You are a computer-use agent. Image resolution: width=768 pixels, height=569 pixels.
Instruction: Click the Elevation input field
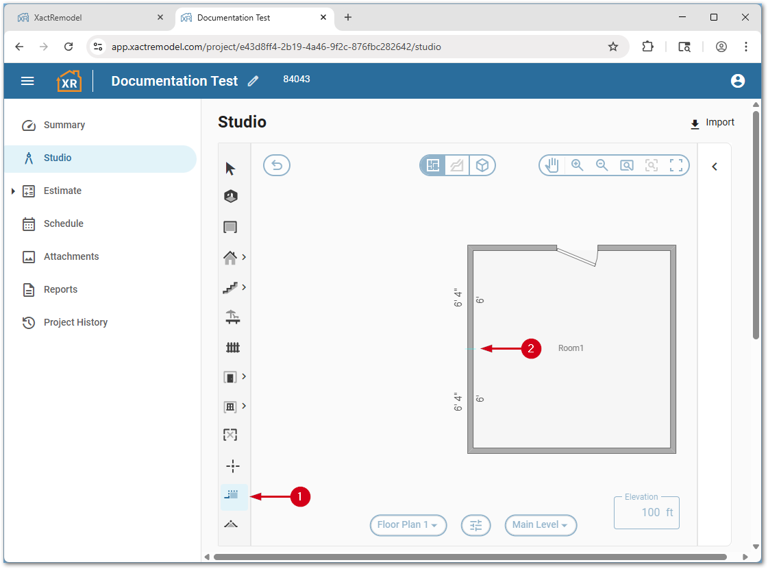646,513
